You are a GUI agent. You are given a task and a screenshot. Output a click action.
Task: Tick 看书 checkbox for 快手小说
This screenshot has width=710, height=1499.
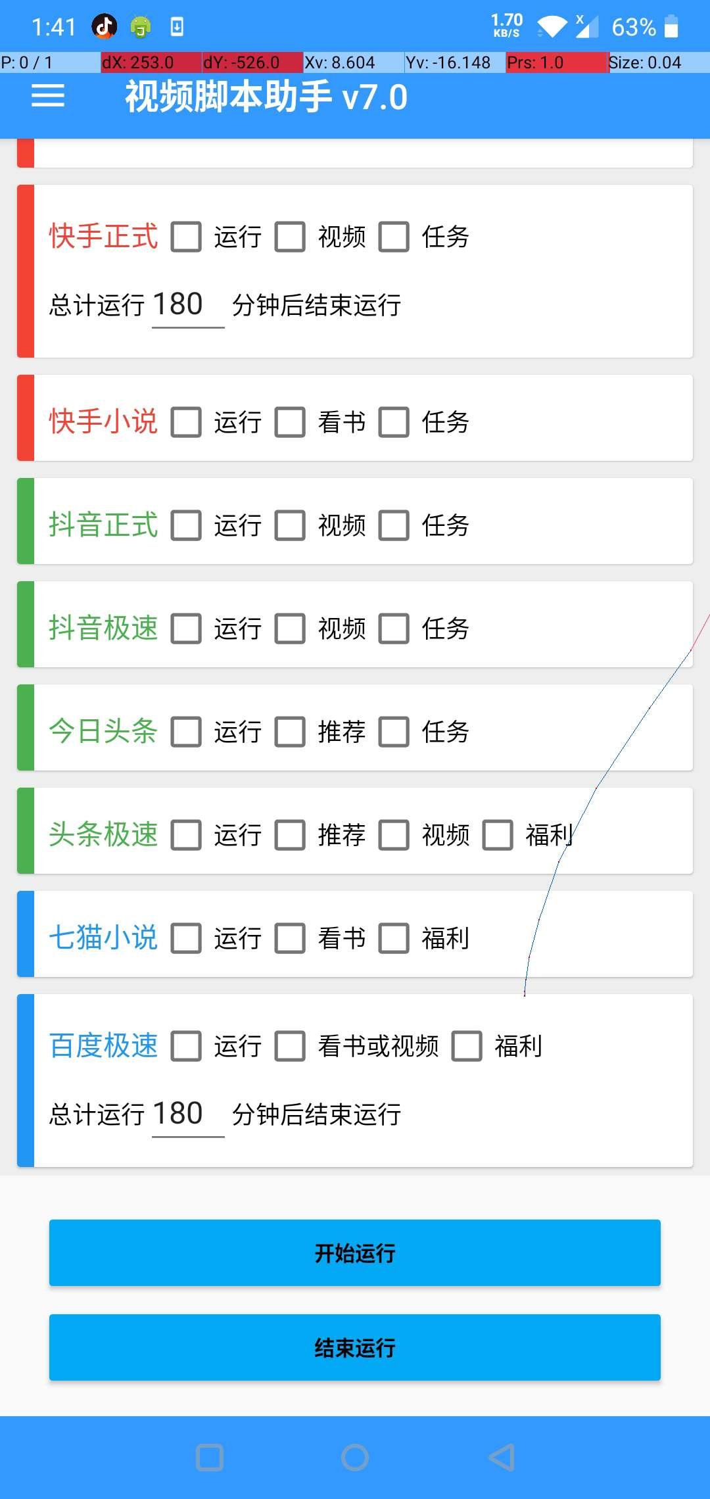290,422
